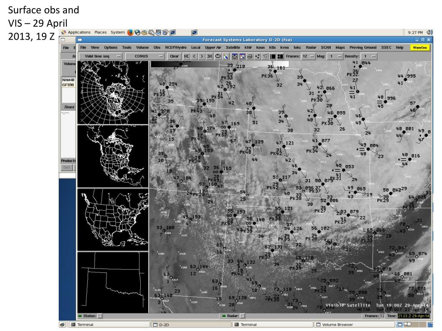The image size is (442, 331).
Task: Click the lone monitor launcher in the top panel
Action: tap(194, 32)
